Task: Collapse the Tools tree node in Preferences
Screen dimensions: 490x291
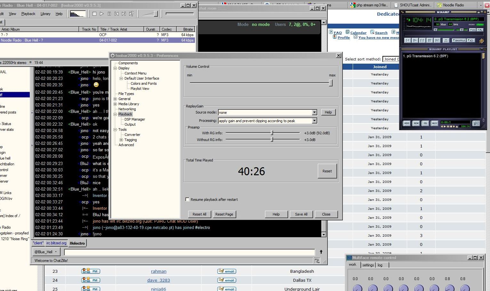Action: 115,130
